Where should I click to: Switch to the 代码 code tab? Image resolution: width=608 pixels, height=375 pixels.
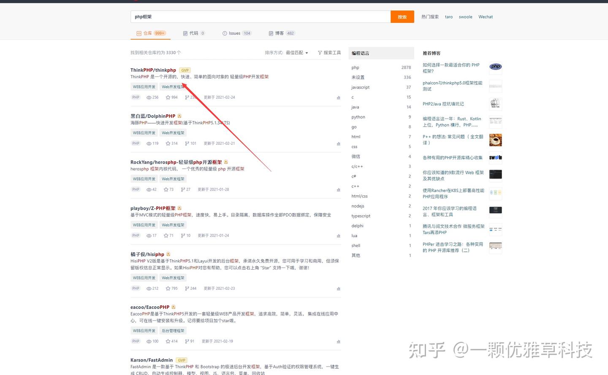(193, 33)
